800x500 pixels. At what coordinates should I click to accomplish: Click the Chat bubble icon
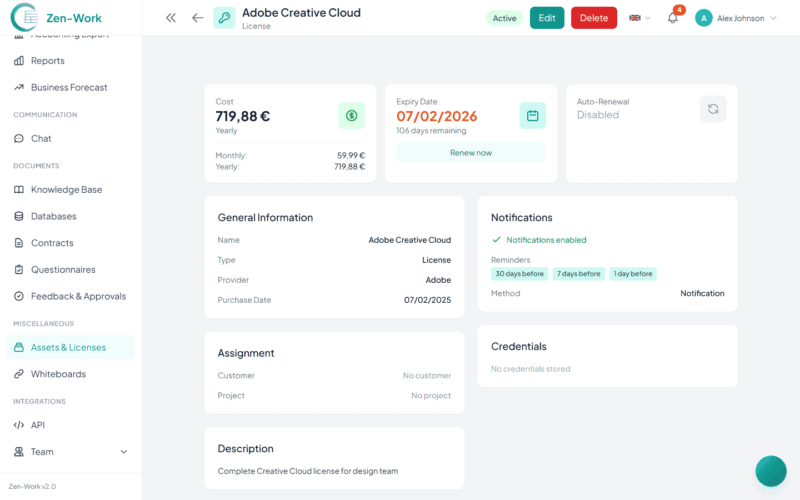click(x=19, y=138)
